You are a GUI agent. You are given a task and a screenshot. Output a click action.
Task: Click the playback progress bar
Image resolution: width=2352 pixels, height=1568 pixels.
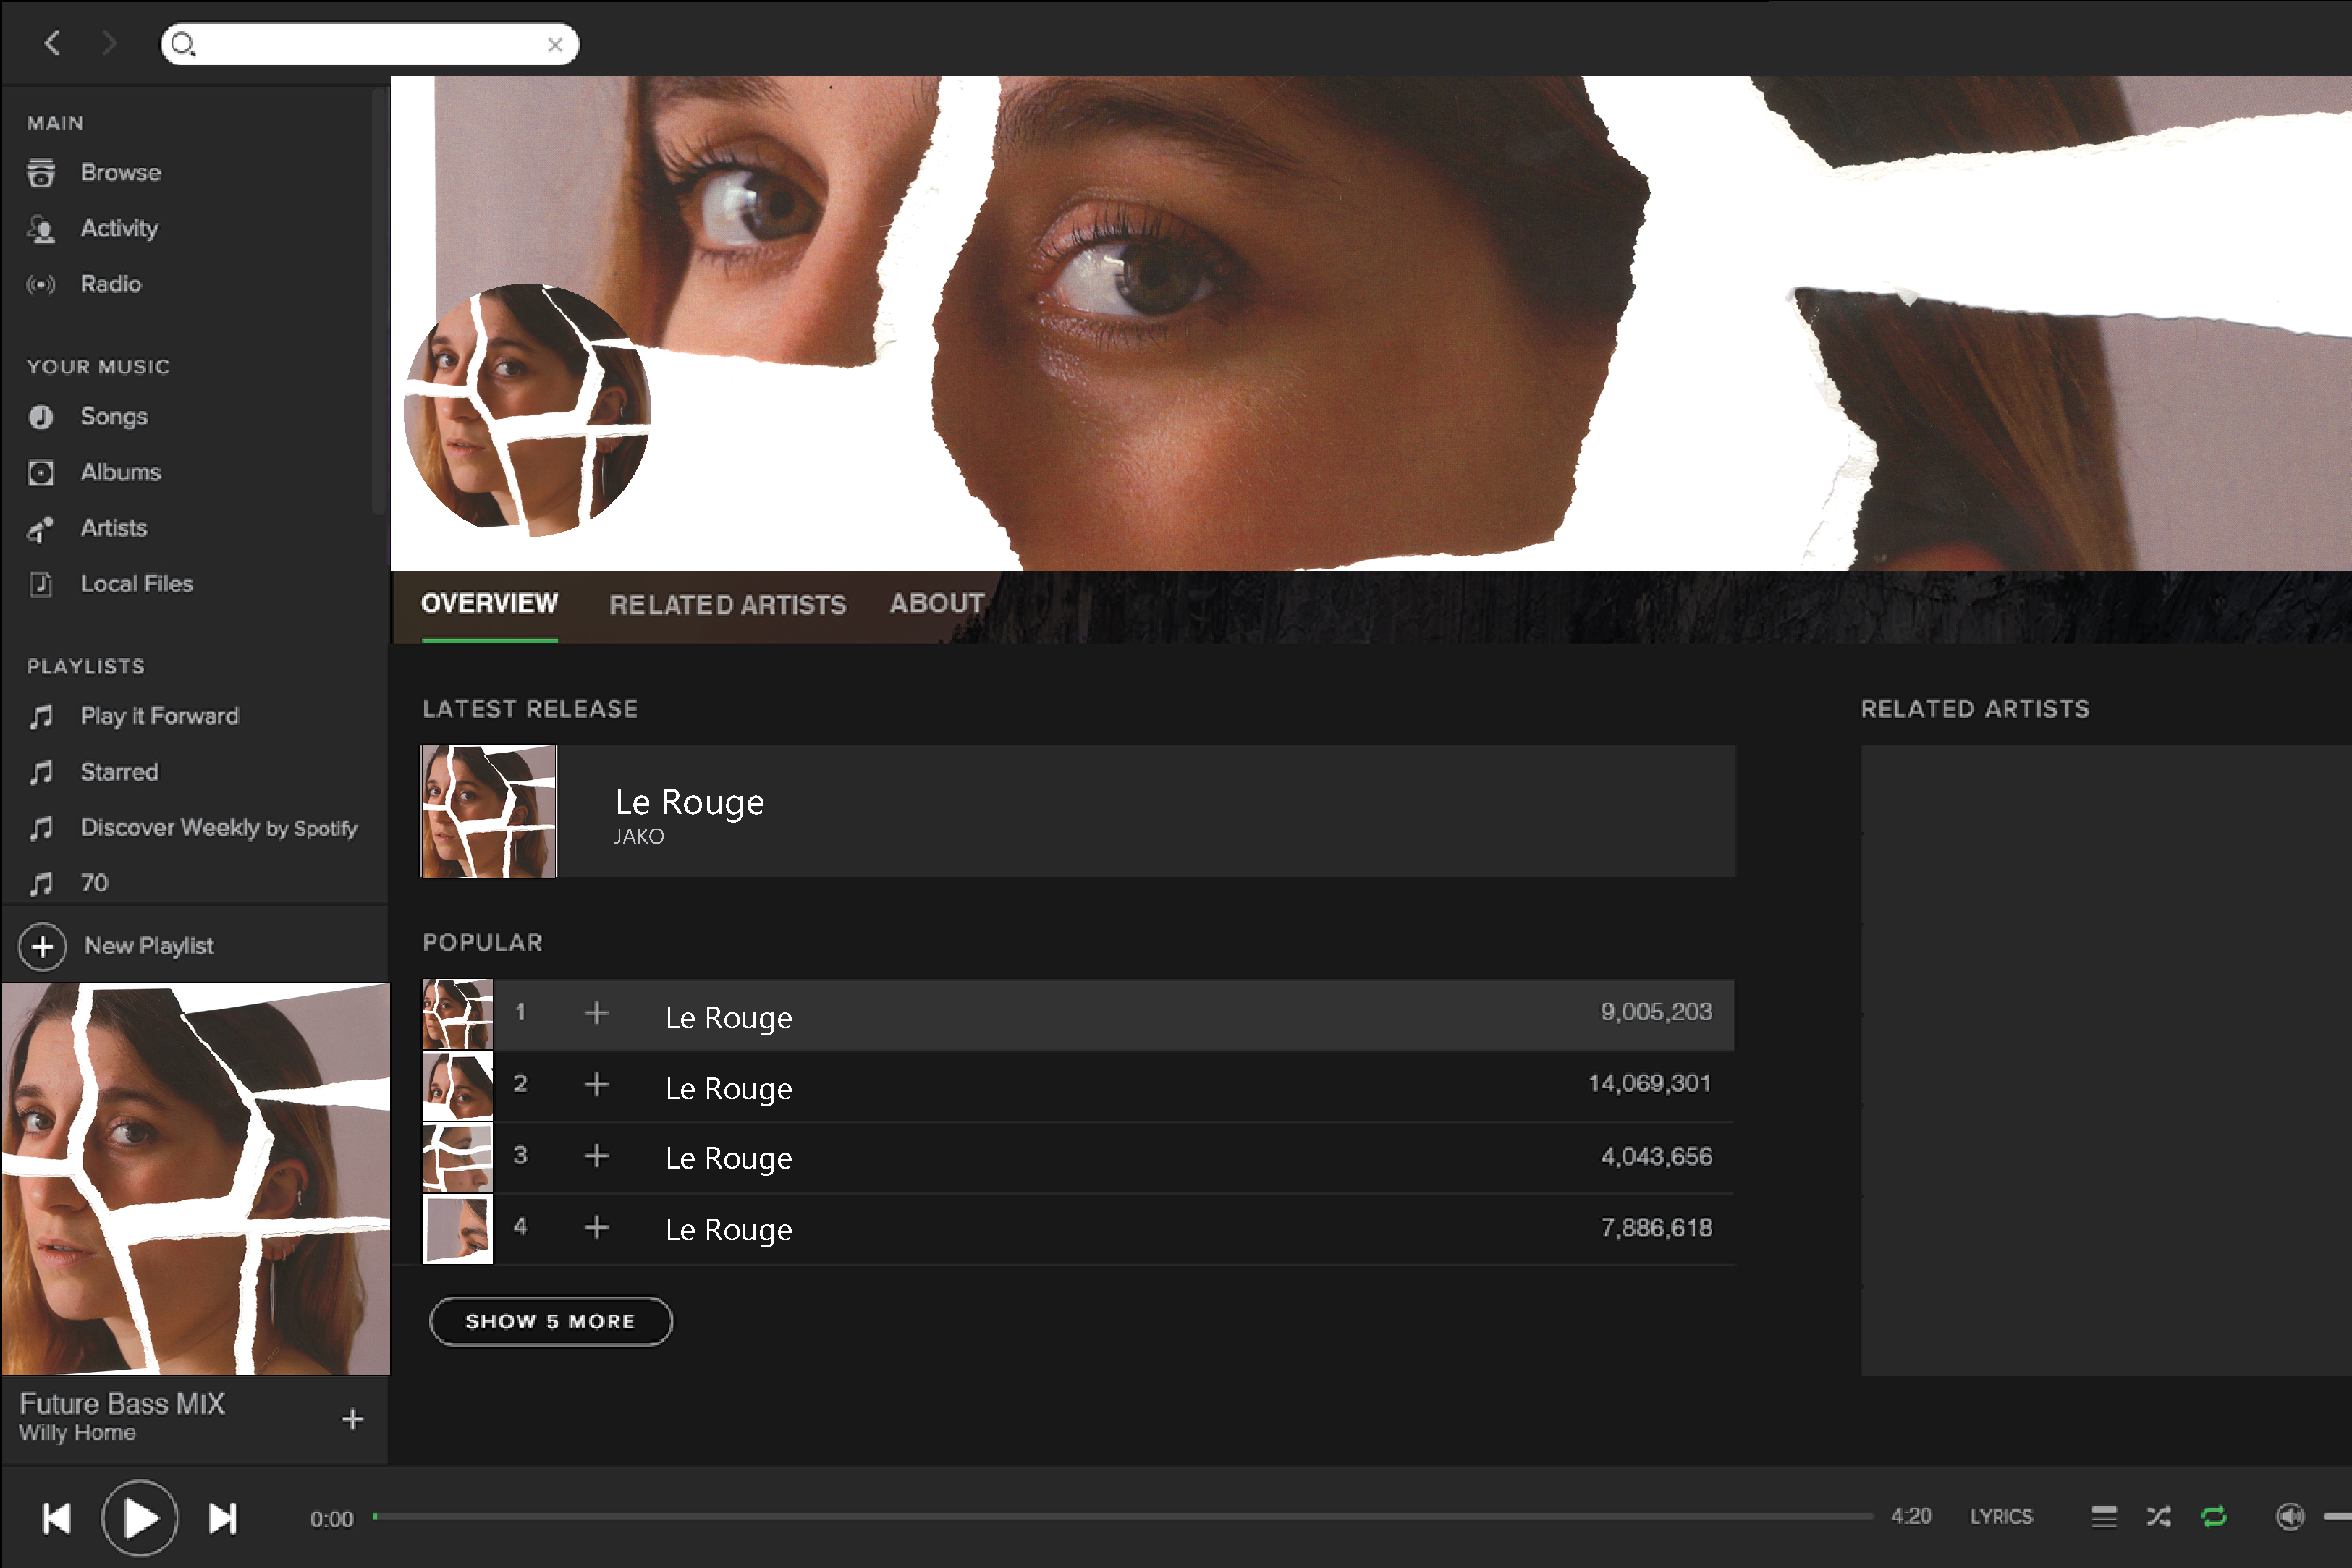click(1122, 1517)
